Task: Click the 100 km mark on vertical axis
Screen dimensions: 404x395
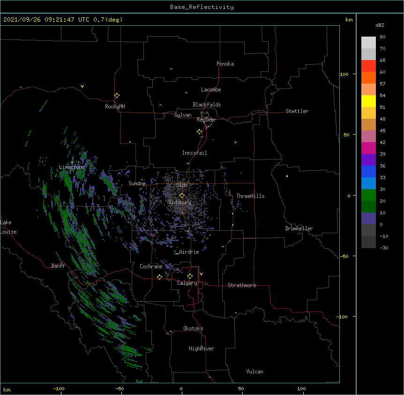Action: [x=344, y=74]
